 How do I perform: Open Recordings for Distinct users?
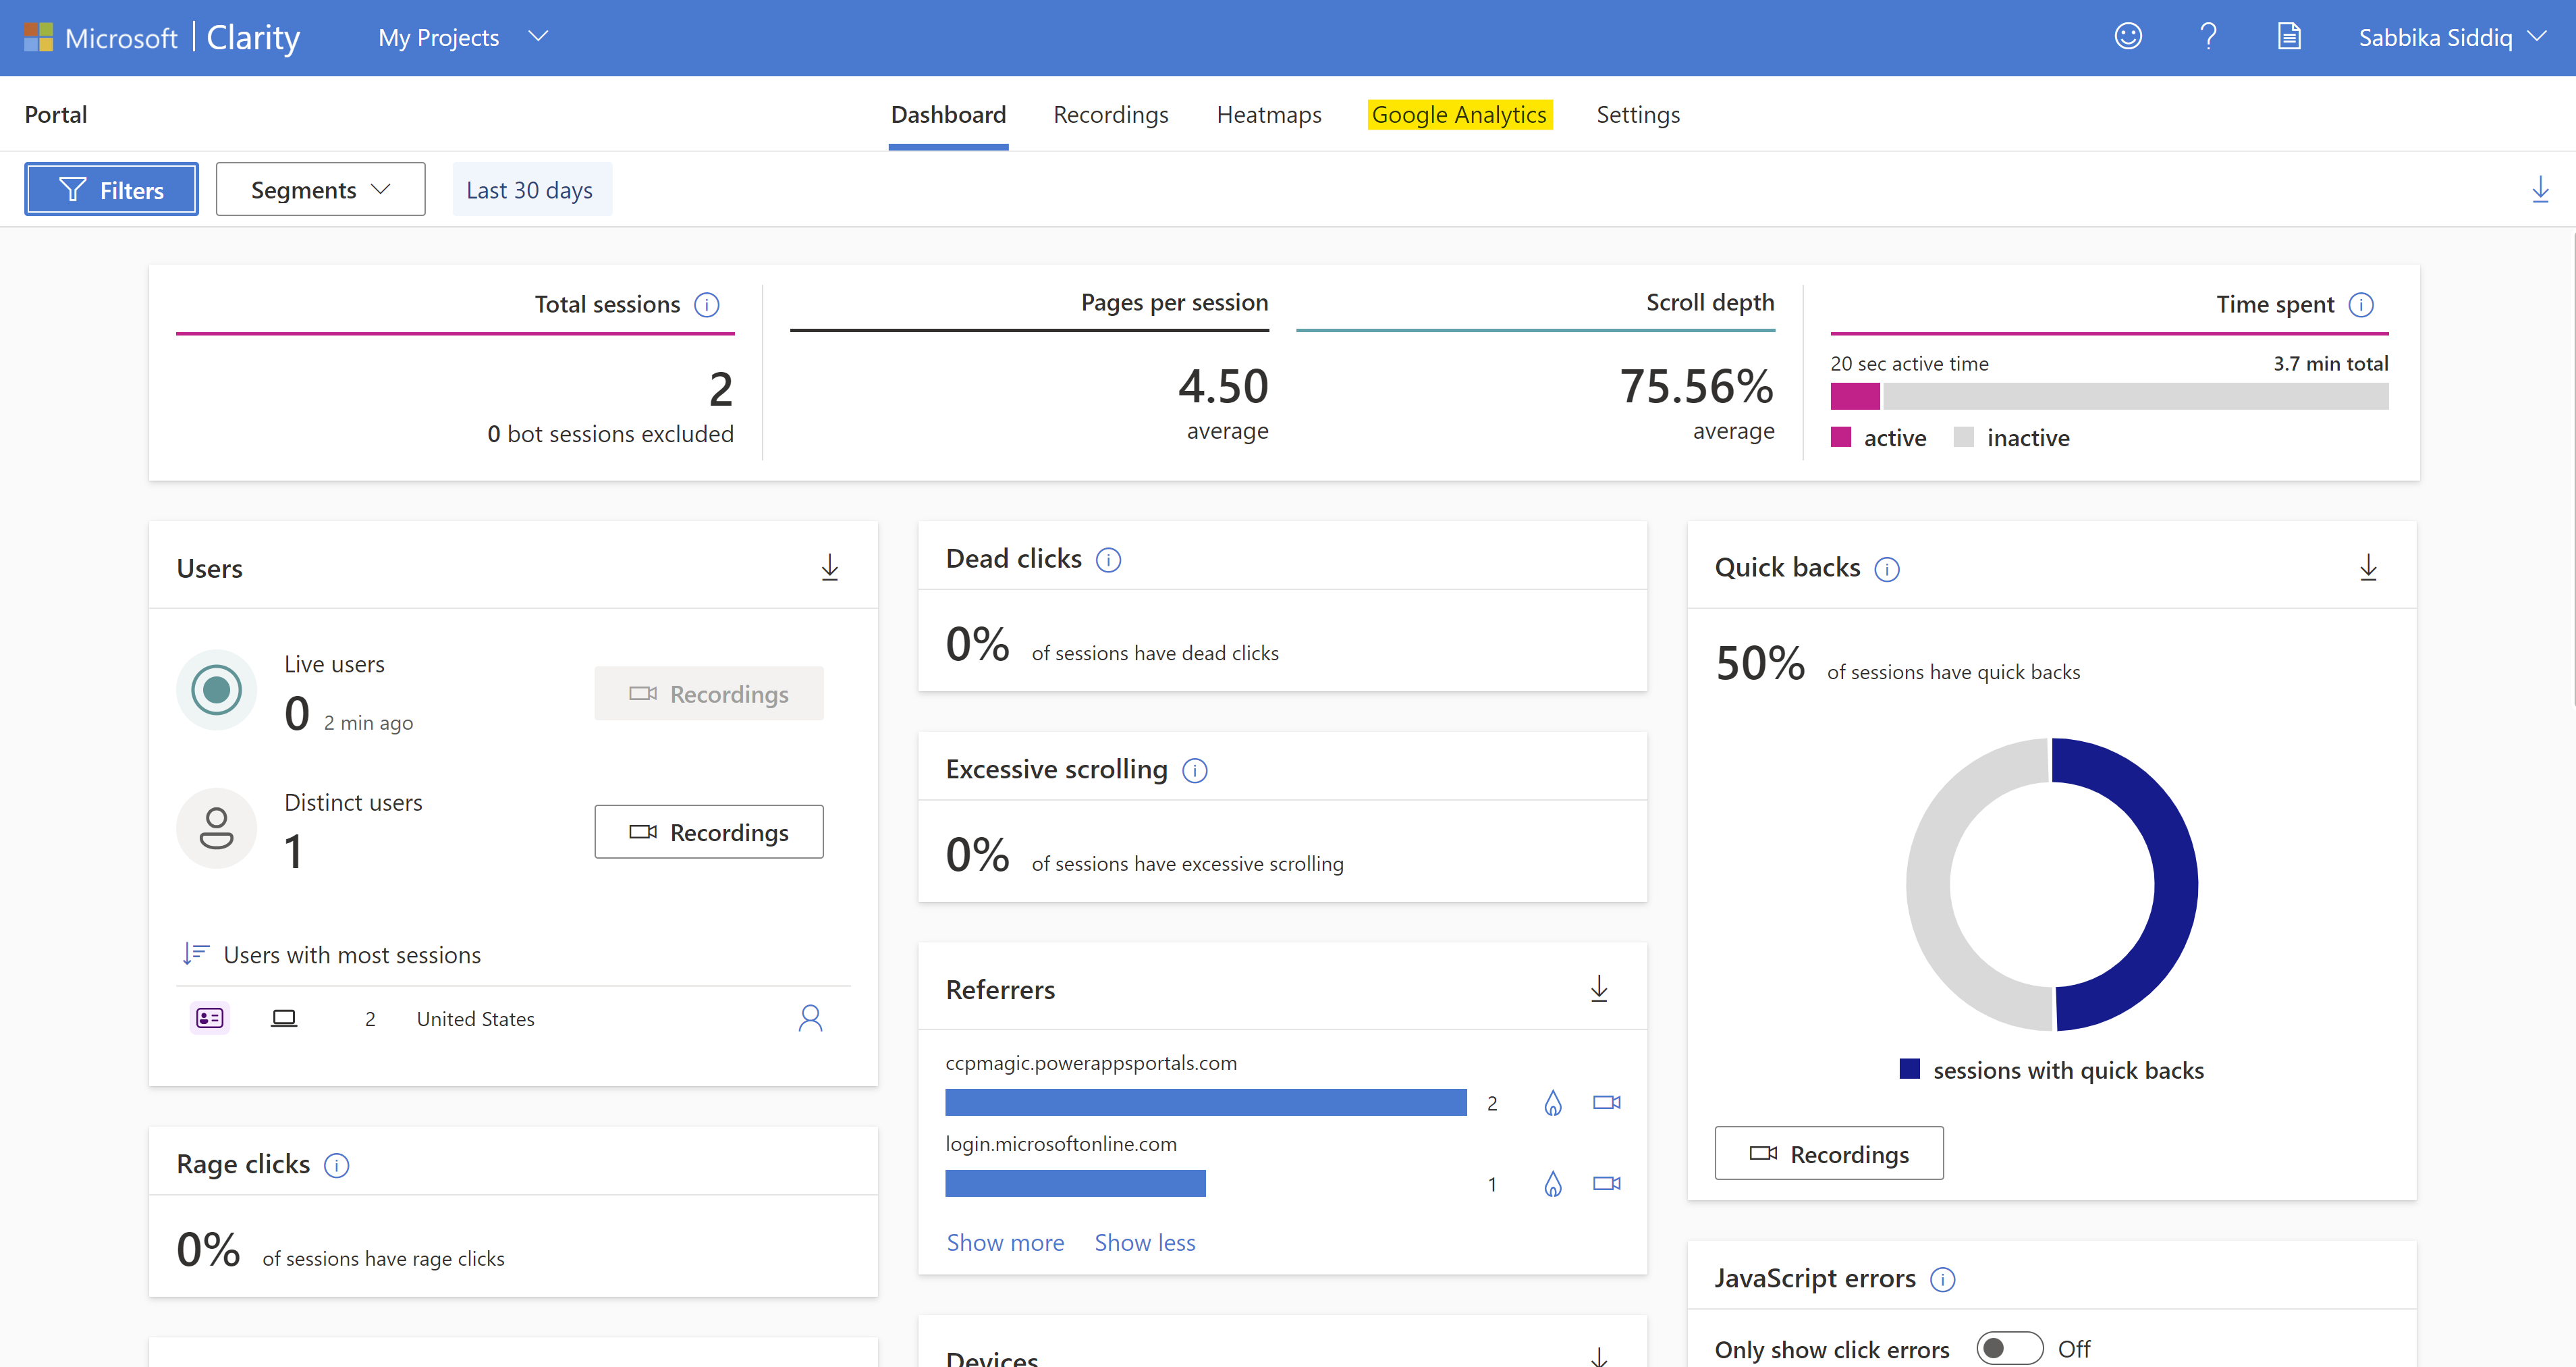click(709, 831)
